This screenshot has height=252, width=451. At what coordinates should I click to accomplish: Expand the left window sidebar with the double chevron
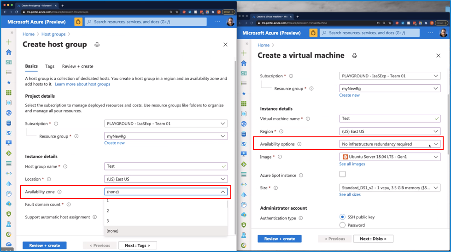coord(12,33)
